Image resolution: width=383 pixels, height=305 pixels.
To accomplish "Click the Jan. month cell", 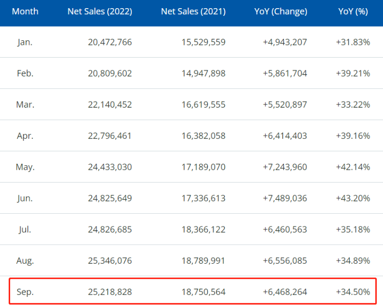I will pyautogui.click(x=25, y=42).
